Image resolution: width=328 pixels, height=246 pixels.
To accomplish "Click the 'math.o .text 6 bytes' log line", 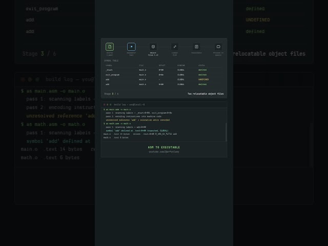I will (x=116, y=138).
